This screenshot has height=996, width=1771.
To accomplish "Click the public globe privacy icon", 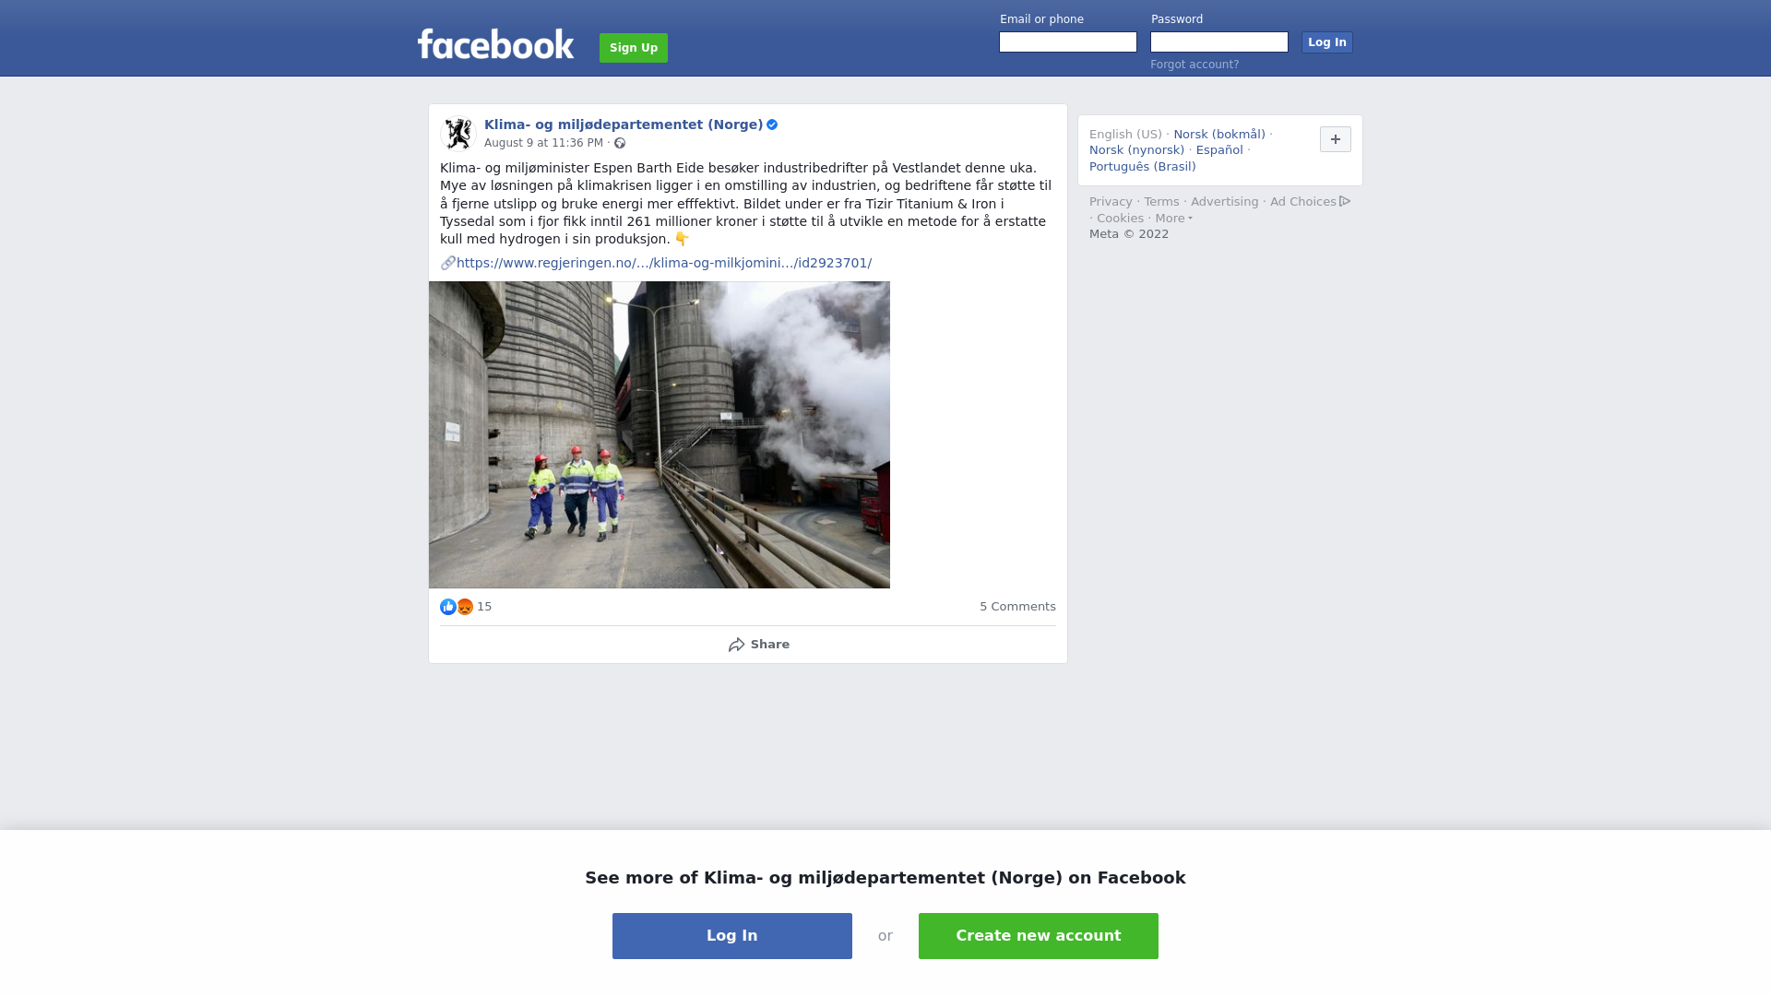I will point(620,143).
